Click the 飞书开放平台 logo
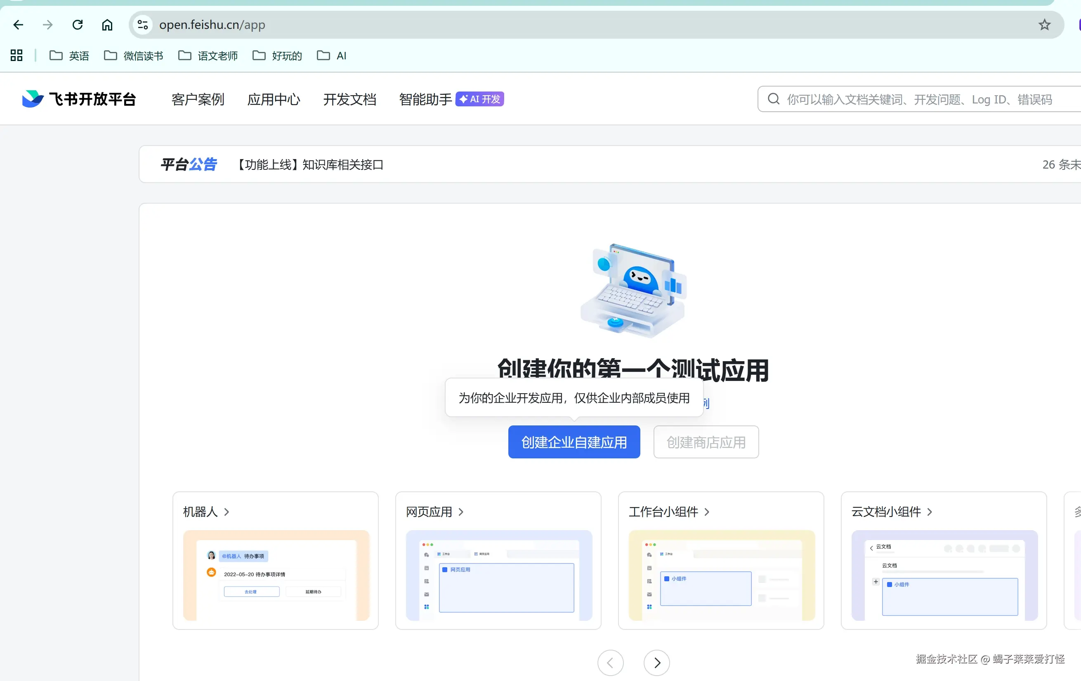 [79, 99]
